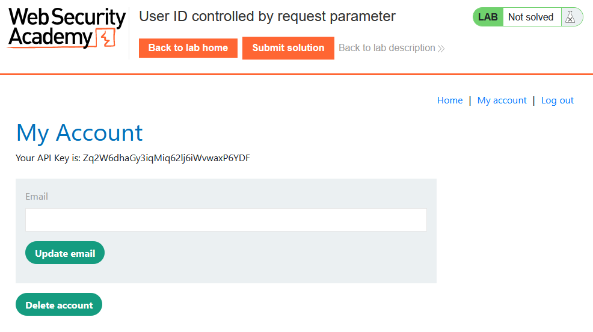This screenshot has height=332, width=593.
Task: Click the orange lightning bolt logo icon
Action: pyautogui.click(x=105, y=38)
